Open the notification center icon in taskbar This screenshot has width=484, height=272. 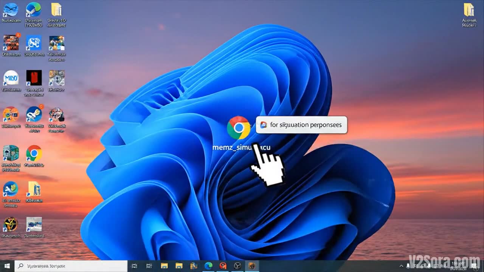475,266
